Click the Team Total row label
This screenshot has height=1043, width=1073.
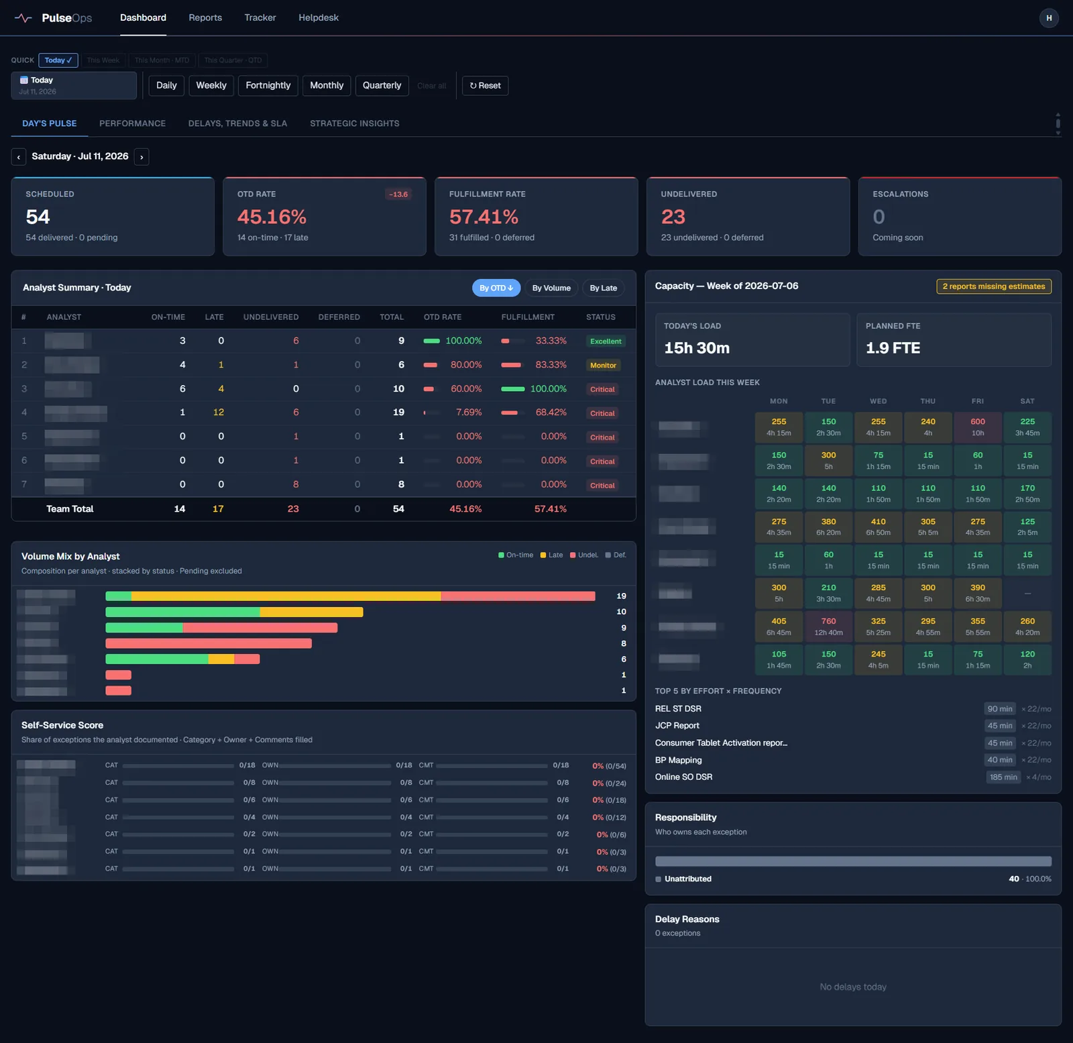(x=70, y=509)
